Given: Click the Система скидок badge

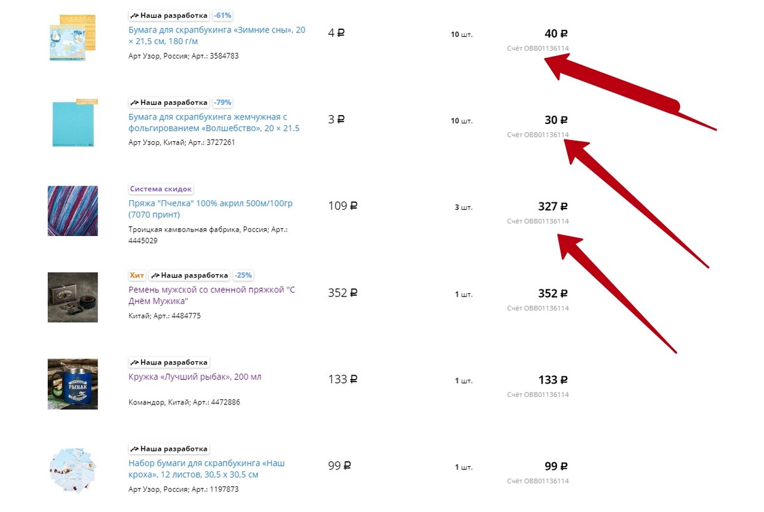Looking at the screenshot, I should point(161,189).
